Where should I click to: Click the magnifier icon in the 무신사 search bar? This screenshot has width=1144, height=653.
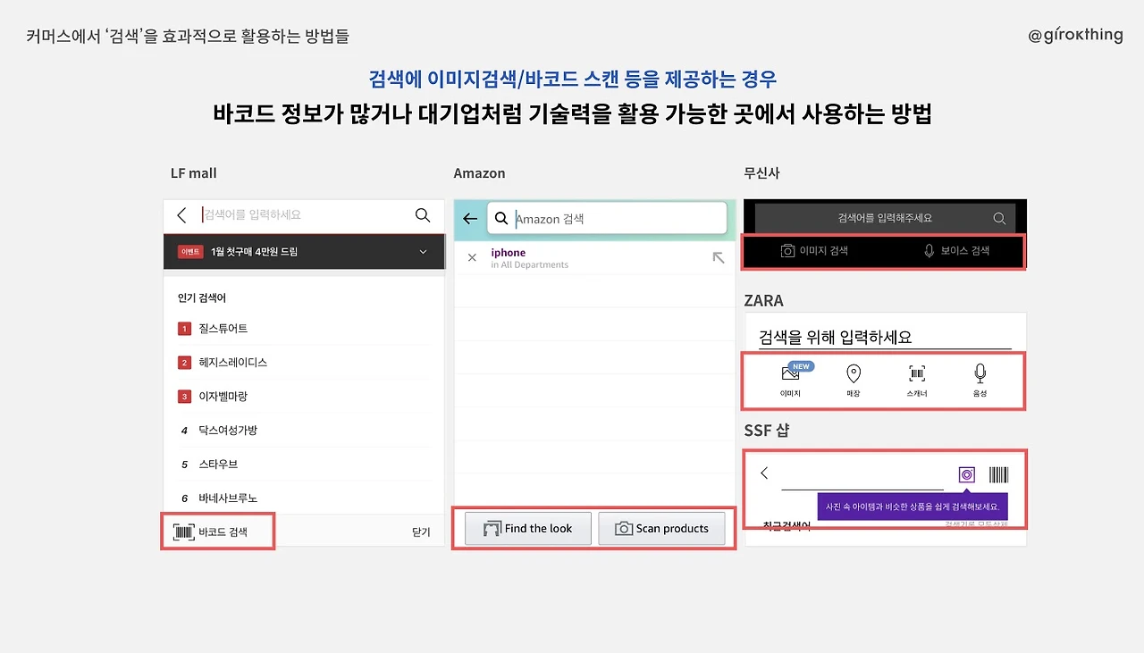999,218
